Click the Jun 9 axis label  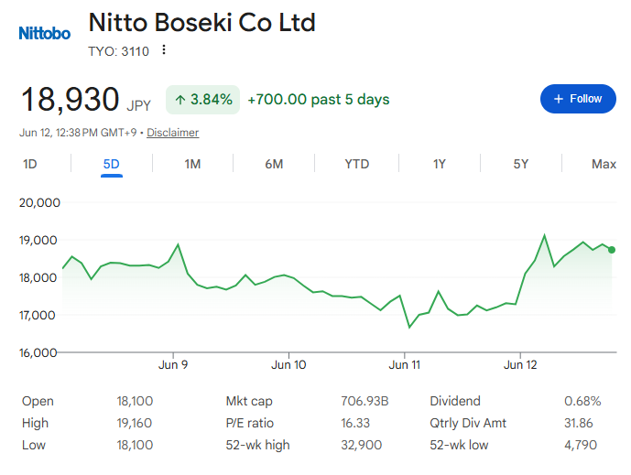[x=173, y=365]
